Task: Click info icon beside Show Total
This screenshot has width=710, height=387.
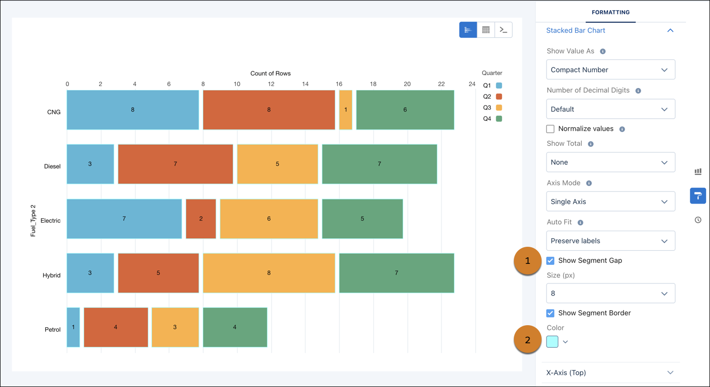Action: coord(591,144)
